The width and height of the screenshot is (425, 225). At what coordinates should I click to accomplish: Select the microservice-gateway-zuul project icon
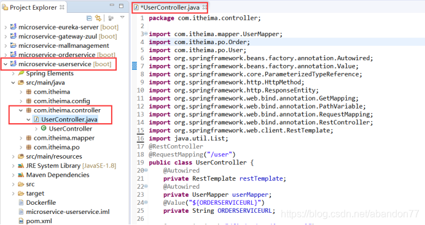coord(14,36)
